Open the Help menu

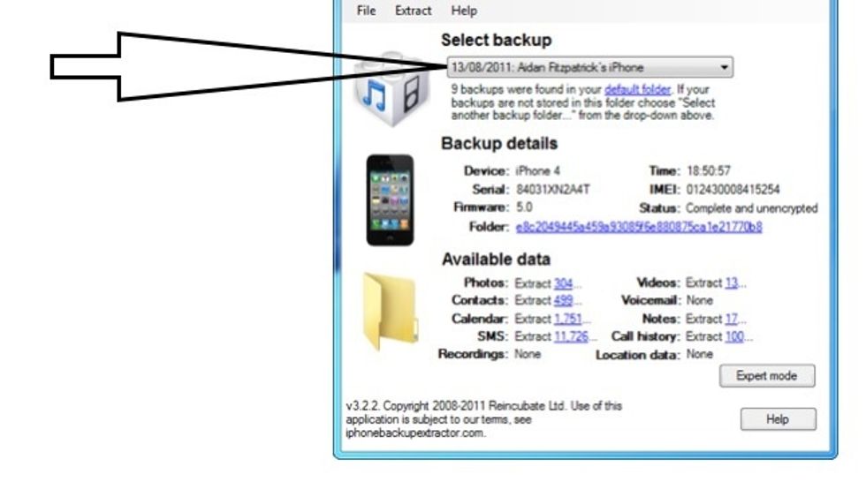pyautogui.click(x=464, y=11)
